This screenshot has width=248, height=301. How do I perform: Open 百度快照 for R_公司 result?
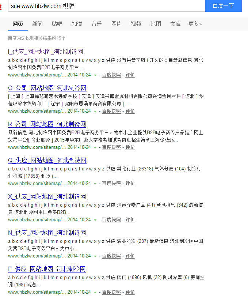pyautogui.click(x=111, y=147)
